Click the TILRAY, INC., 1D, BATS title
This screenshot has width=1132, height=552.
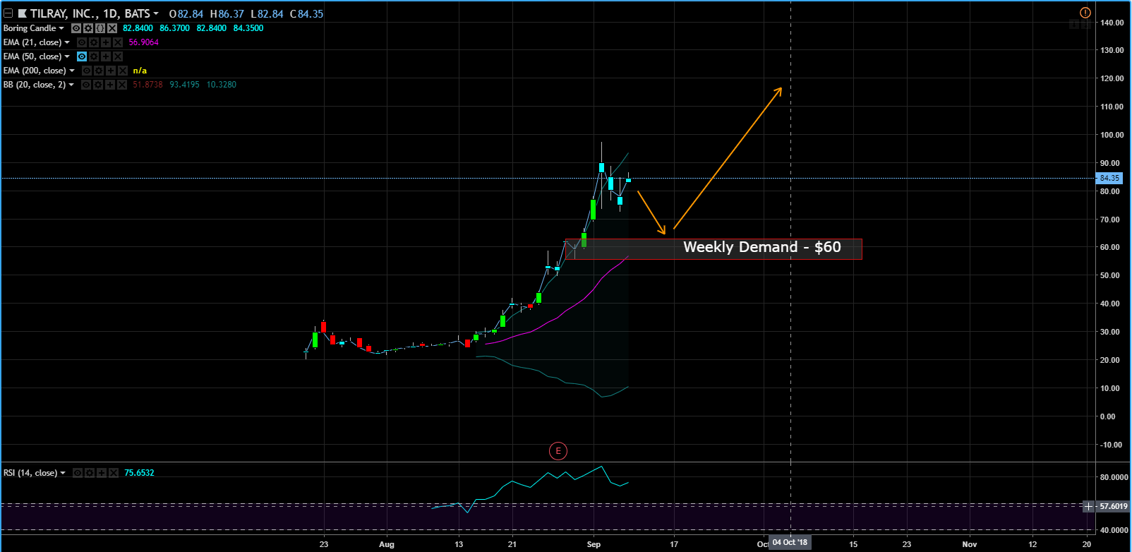tap(90, 13)
